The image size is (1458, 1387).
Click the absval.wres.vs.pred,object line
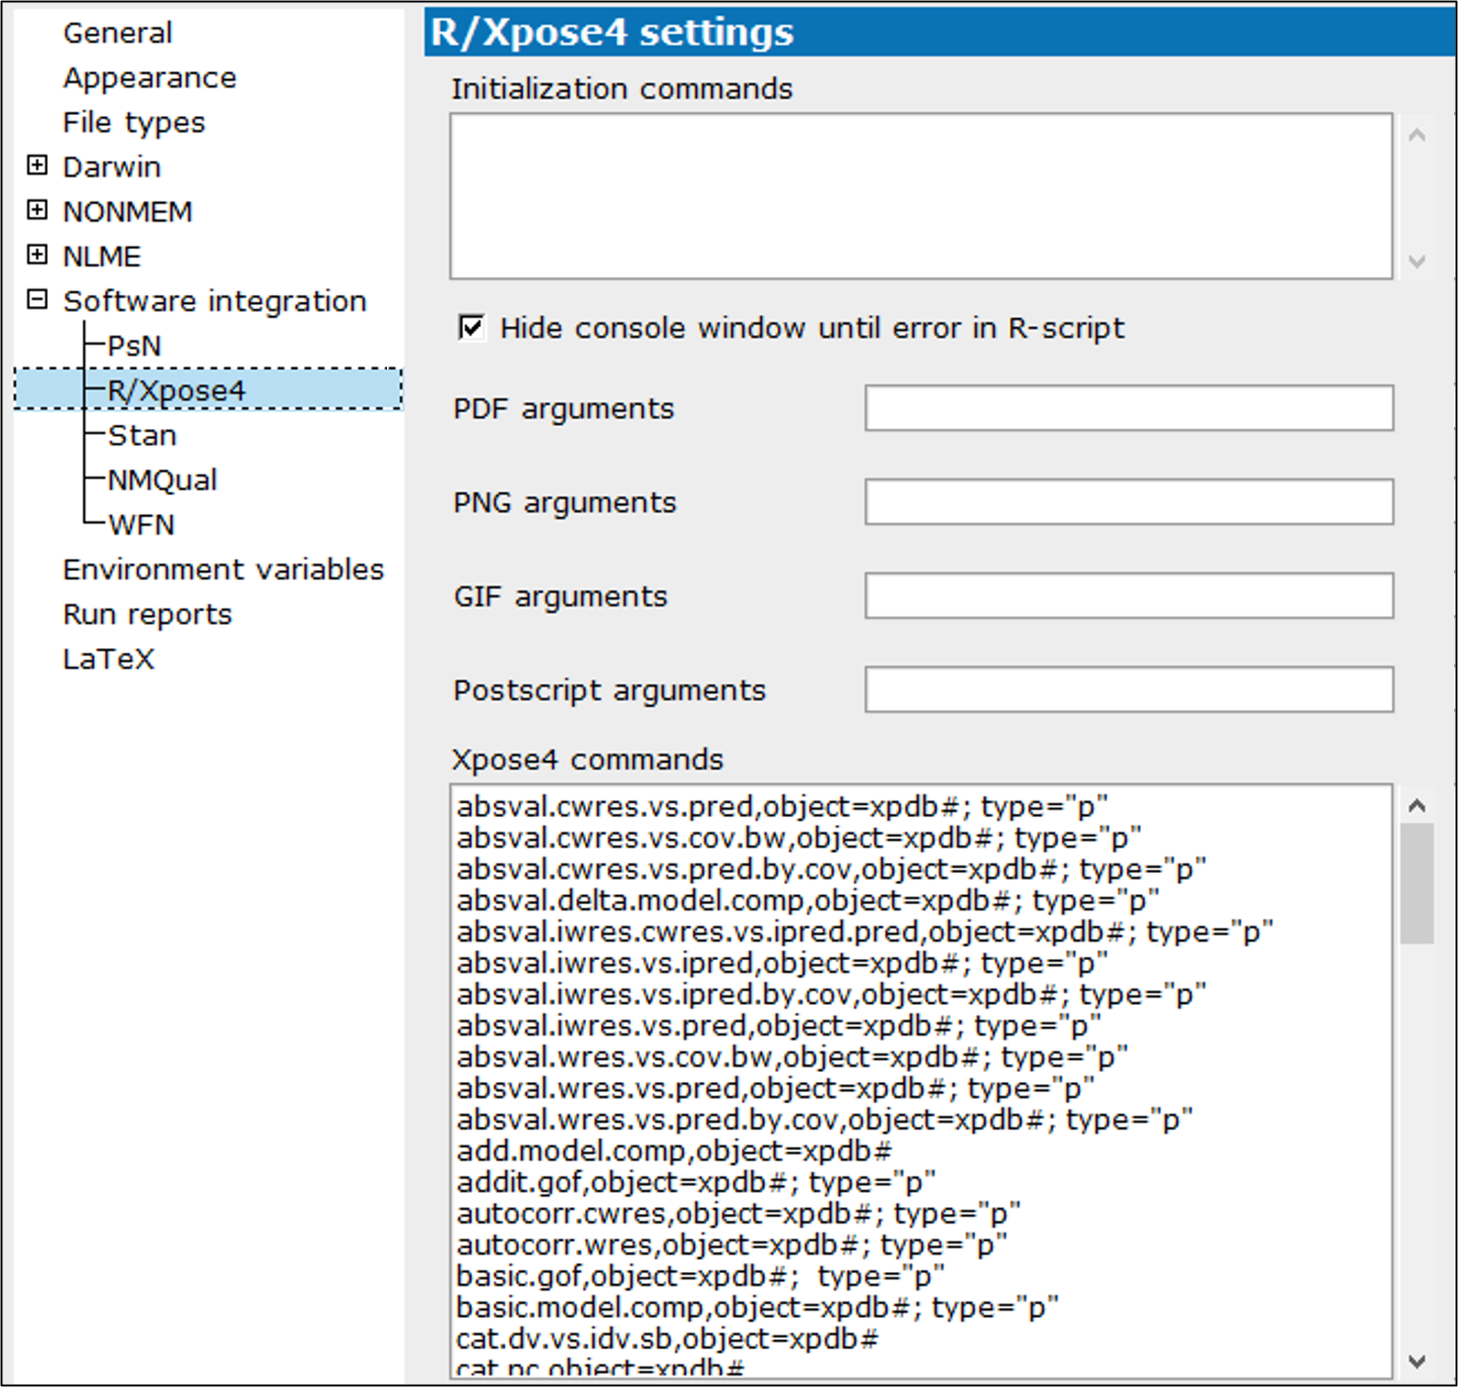(776, 1089)
